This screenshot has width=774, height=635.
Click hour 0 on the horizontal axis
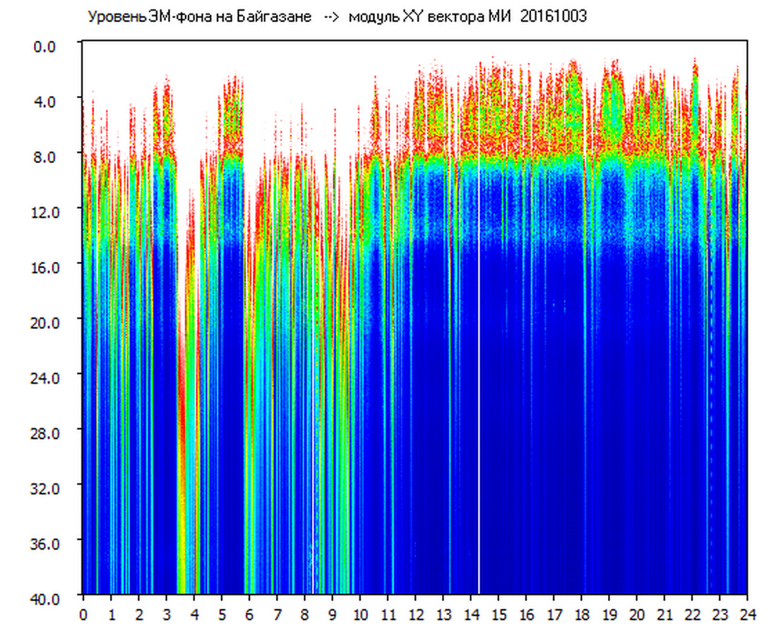(x=83, y=615)
